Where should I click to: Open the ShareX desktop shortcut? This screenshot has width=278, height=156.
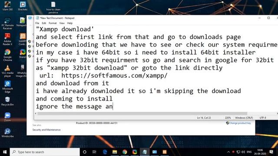(23, 54)
